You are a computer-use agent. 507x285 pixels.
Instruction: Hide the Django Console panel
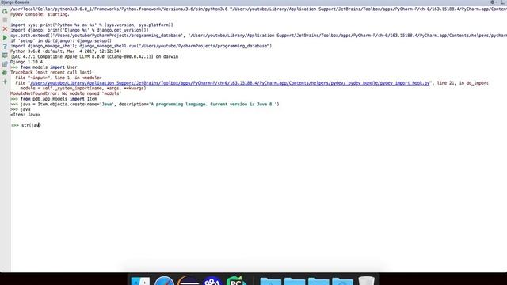coord(503,2)
